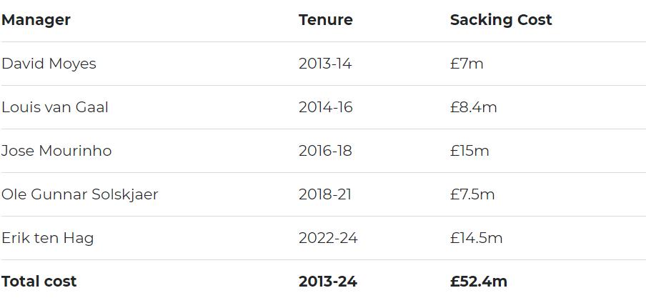The width and height of the screenshot is (646, 303).
Task: Click the £7.5m sacking cost
Action: click(x=472, y=194)
